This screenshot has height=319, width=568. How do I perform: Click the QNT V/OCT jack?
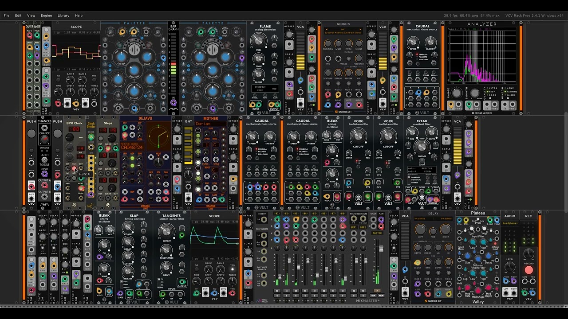(x=188, y=188)
